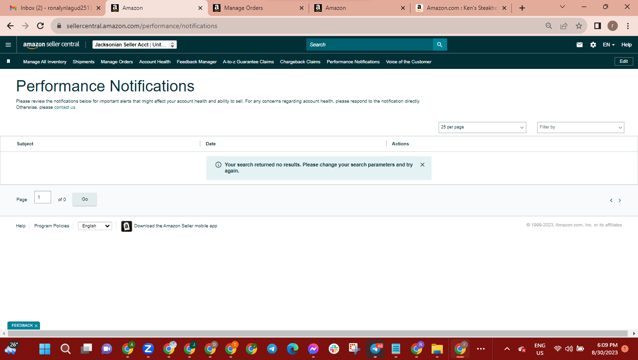Viewport: 638px width, 360px height.
Task: Click Download the Amazon Seller mobile app link
Action: pos(175,226)
